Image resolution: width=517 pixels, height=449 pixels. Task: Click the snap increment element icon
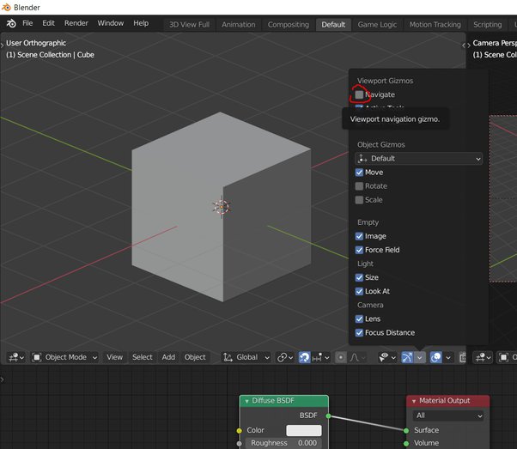317,357
